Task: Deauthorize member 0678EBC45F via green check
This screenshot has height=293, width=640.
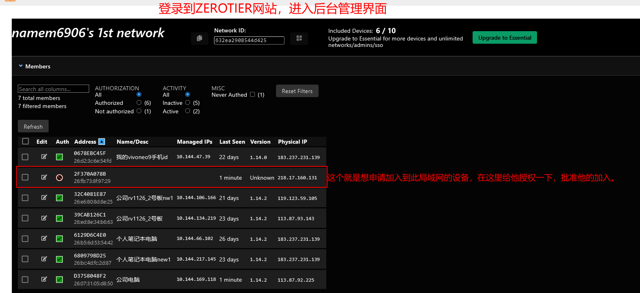Action: (59, 157)
